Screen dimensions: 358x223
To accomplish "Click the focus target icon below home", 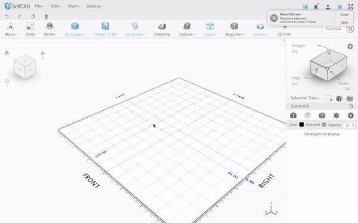I will (x=7, y=81).
